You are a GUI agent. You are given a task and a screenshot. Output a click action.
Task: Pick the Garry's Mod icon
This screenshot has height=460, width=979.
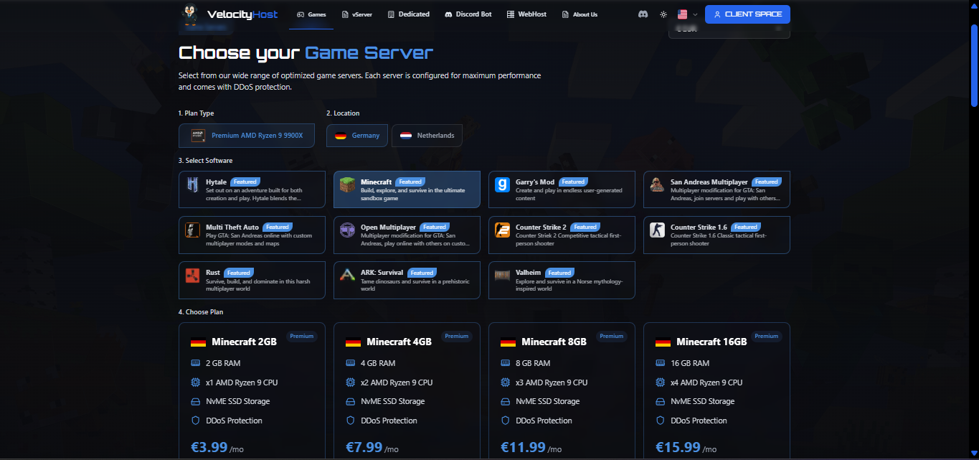click(502, 184)
